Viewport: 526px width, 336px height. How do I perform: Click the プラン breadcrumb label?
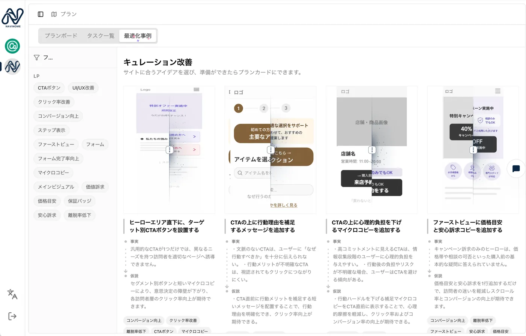pyautogui.click(x=69, y=14)
